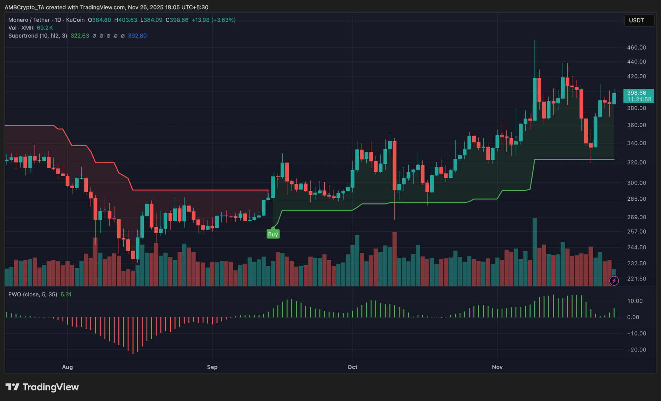Image resolution: width=661 pixels, height=401 pixels.
Task: Click the TradingView logo at bottom left
Action: click(x=42, y=387)
